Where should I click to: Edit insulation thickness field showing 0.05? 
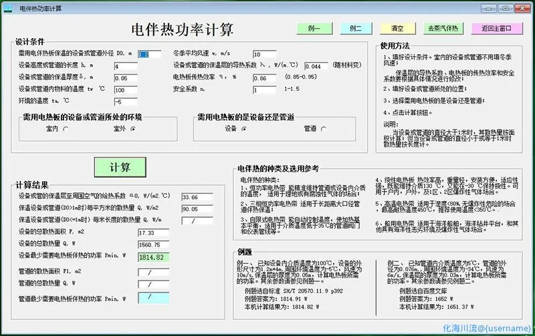tap(126, 78)
